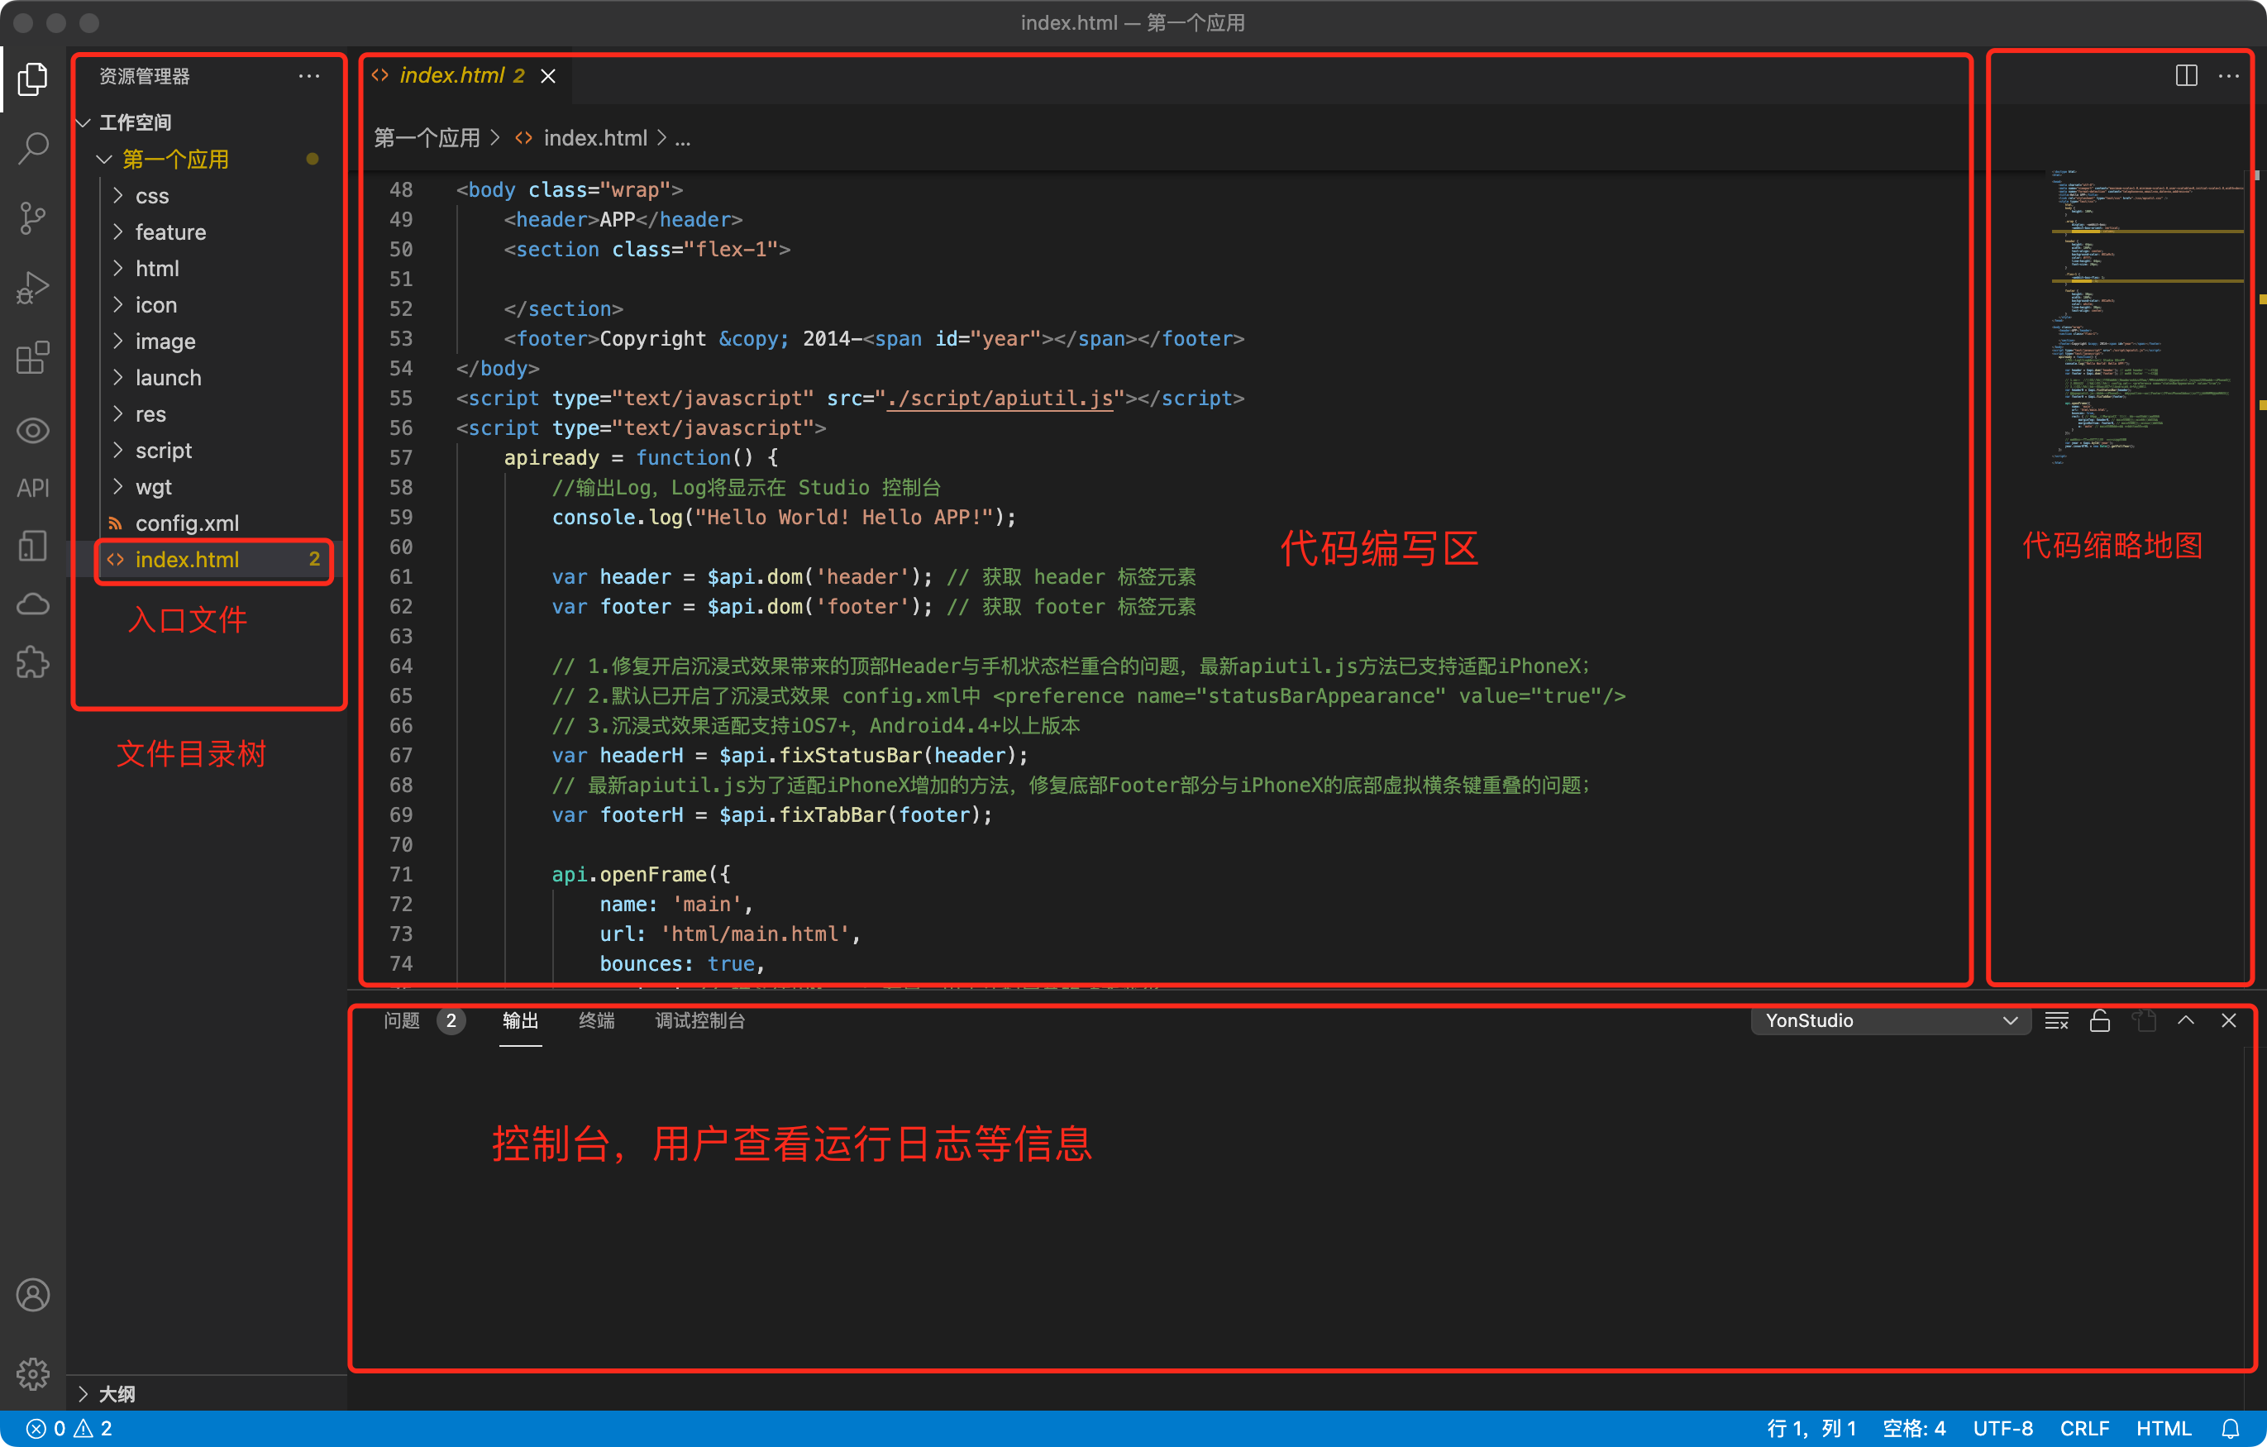Open the Source Control view

coord(33,217)
